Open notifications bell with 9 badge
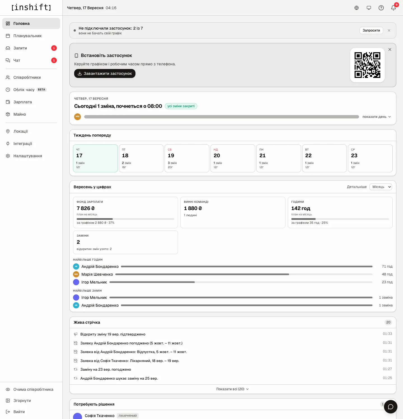 click(393, 8)
